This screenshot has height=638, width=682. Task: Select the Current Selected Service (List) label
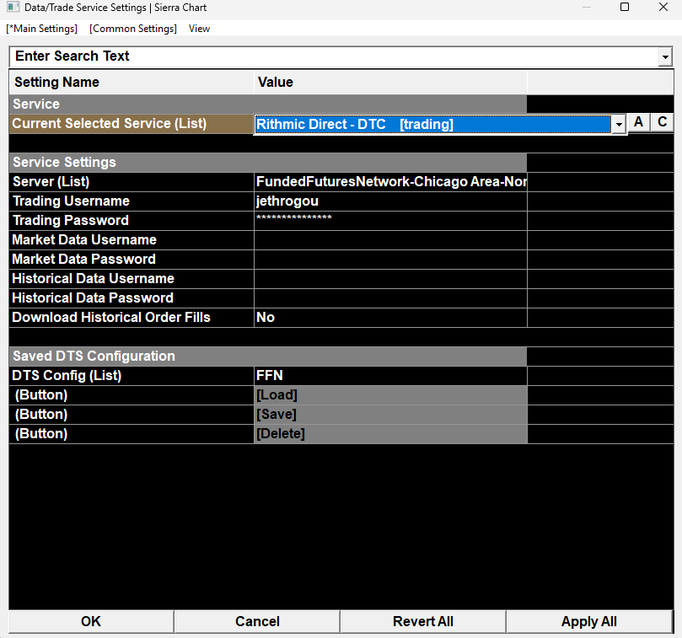[110, 124]
